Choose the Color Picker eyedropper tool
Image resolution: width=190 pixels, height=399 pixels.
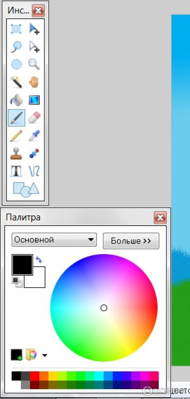point(34,136)
